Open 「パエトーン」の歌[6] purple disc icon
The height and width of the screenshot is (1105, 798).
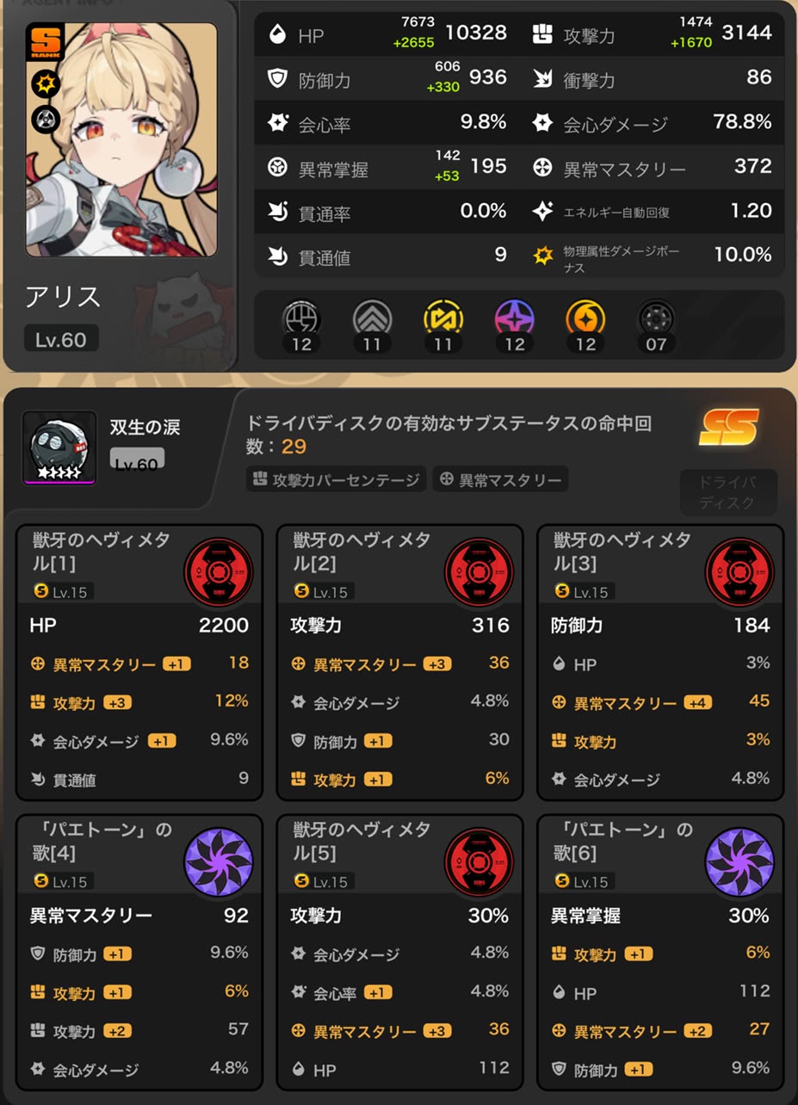tap(739, 862)
